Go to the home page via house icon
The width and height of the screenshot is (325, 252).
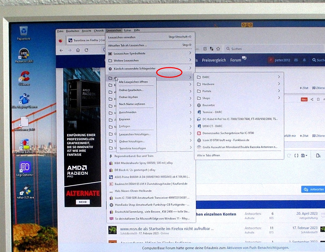tap(78, 50)
